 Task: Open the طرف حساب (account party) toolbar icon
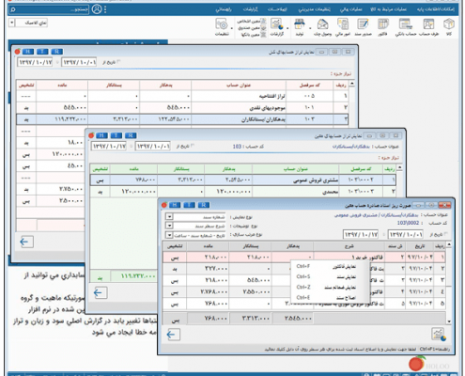tap(428, 27)
